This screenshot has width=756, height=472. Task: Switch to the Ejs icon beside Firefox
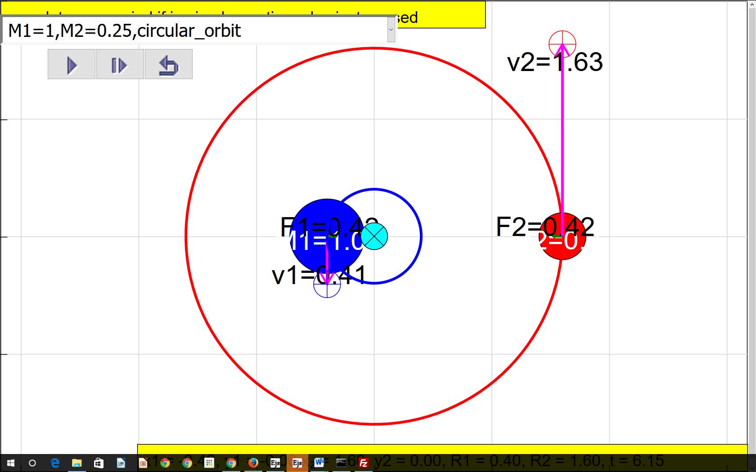click(275, 463)
